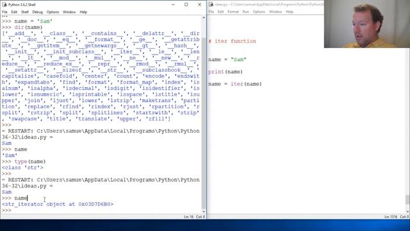Click the webcam video overlay
Viewport: 410px width, 231px height.
click(x=367, y=24)
